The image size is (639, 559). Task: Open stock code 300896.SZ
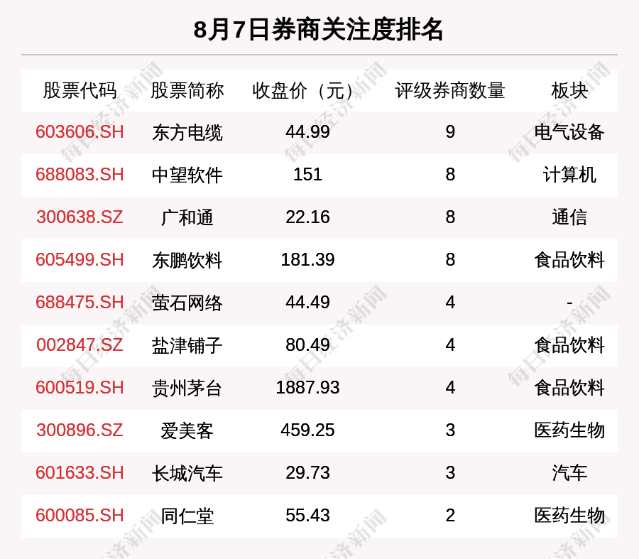click(x=80, y=430)
